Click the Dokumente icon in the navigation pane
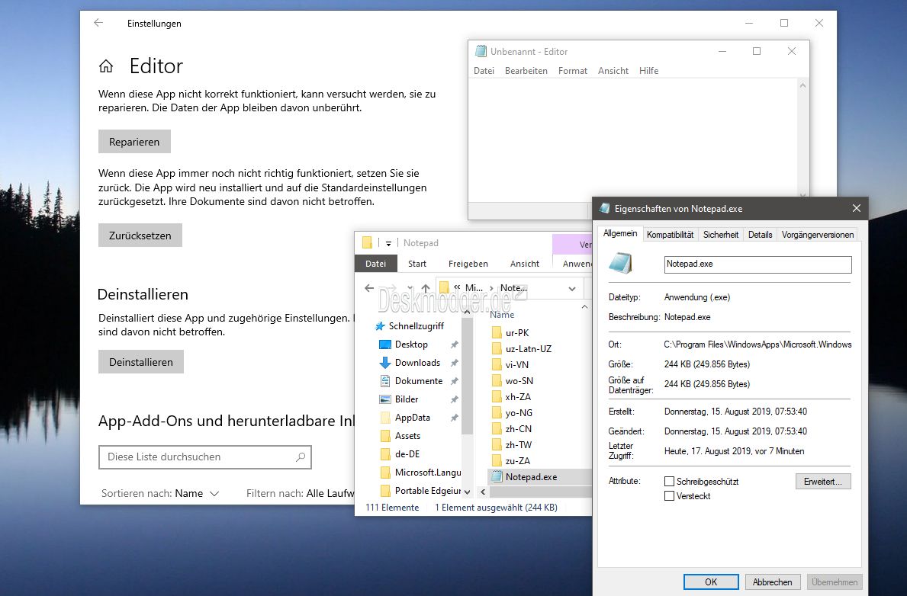This screenshot has width=907, height=596. click(385, 381)
